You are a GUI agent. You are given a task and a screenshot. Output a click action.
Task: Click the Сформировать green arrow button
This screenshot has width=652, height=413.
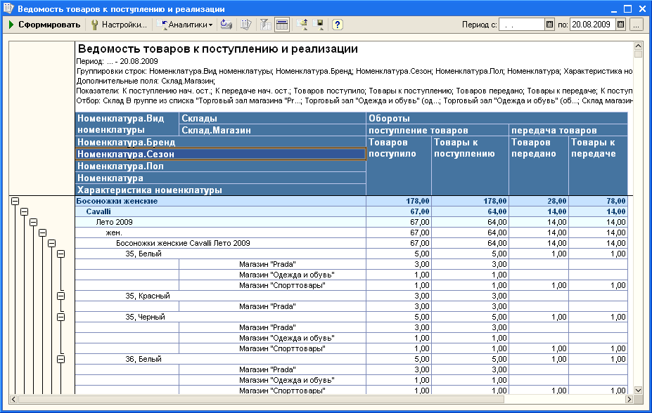44,25
